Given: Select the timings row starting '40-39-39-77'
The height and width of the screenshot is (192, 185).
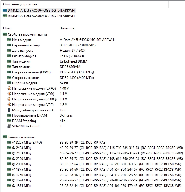Looking at the screenshot, I should tap(121, 153).
